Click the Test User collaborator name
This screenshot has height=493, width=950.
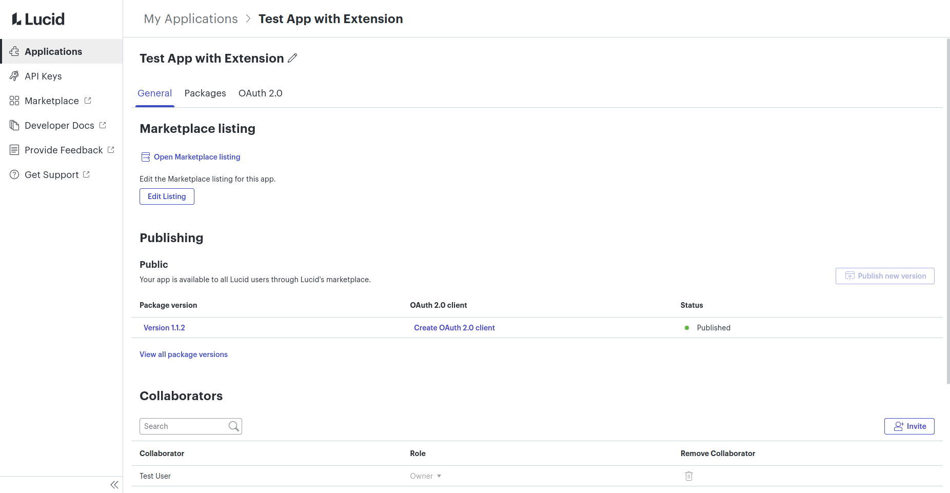pos(155,476)
